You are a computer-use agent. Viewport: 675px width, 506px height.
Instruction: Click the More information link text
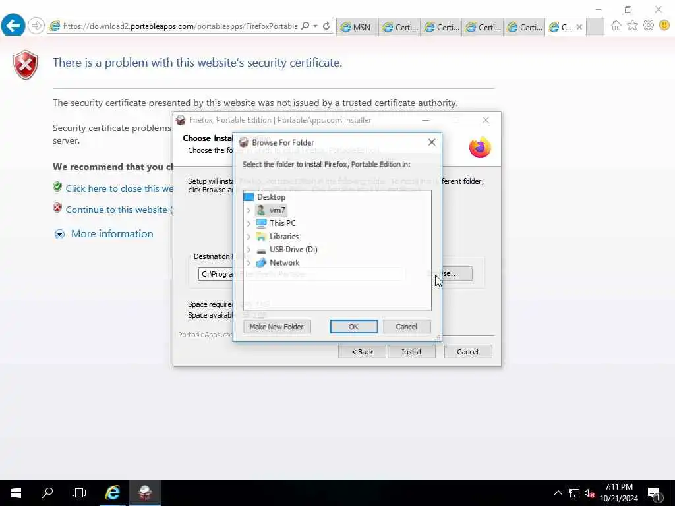[x=112, y=234]
